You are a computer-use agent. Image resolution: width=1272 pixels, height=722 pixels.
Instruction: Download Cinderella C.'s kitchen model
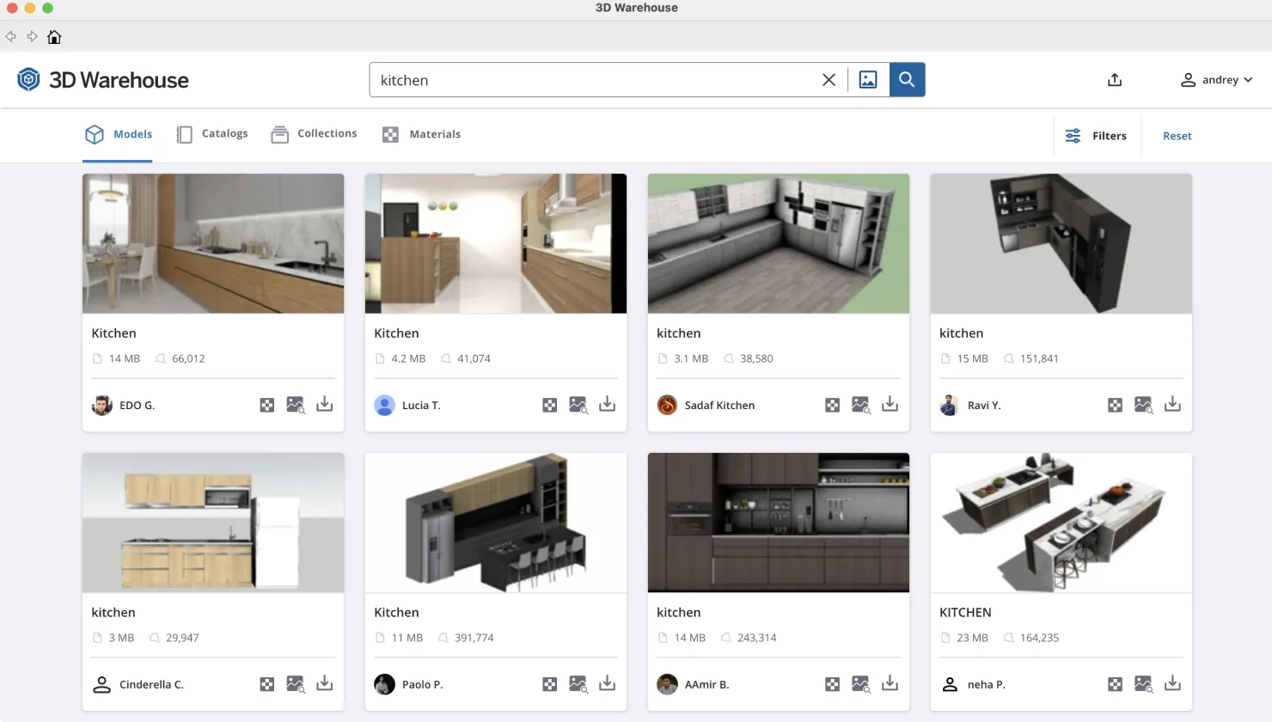pos(324,683)
